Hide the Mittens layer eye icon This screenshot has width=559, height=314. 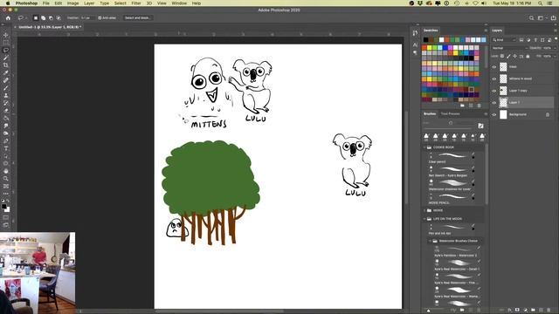[x=494, y=78]
